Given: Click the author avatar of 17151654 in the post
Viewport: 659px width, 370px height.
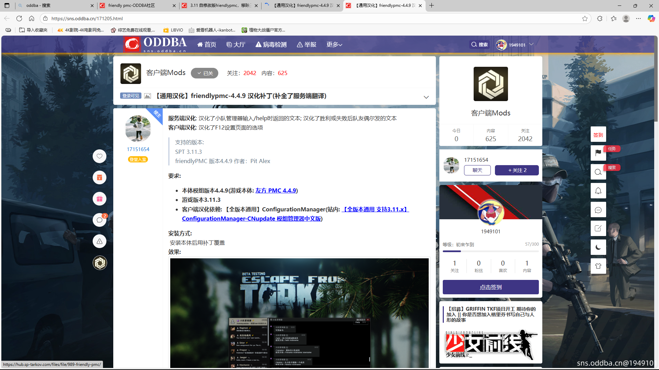Looking at the screenshot, I should [138, 129].
